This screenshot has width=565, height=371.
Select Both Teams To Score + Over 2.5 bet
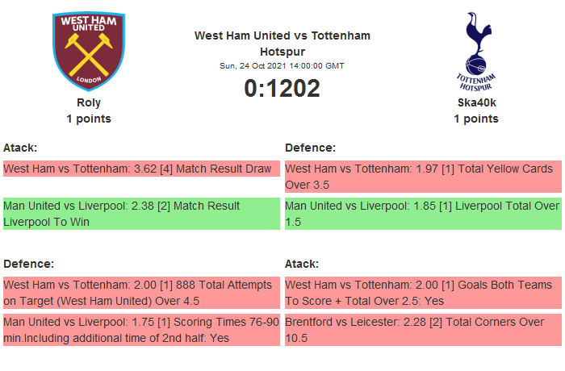423,293
